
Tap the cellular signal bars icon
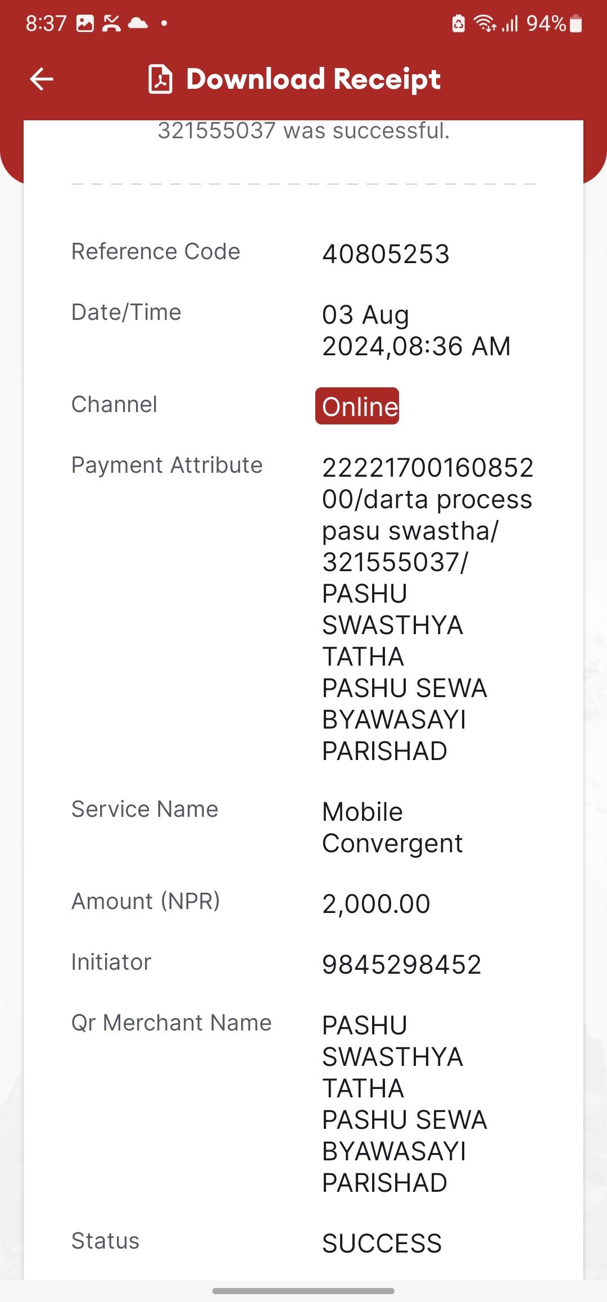pos(510,24)
